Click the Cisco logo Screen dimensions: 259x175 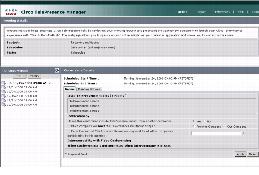coord(11,12)
